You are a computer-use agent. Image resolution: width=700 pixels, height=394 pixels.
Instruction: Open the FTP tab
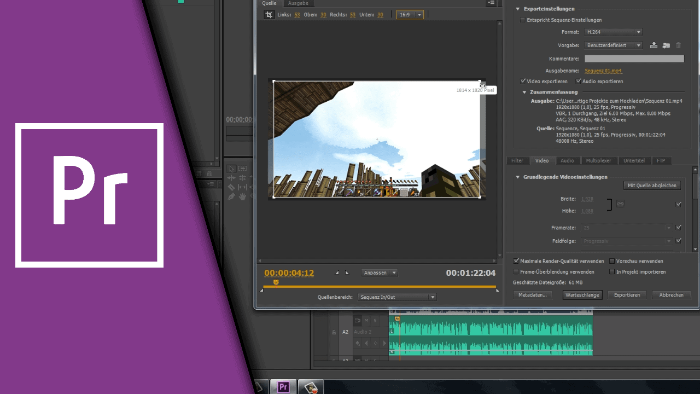click(661, 160)
